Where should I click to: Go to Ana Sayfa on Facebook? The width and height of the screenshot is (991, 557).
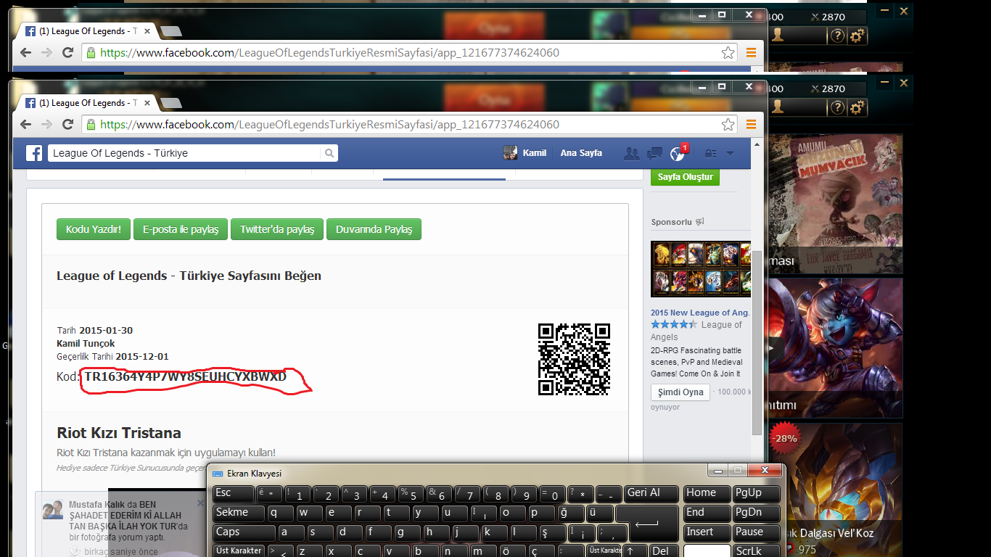point(581,153)
